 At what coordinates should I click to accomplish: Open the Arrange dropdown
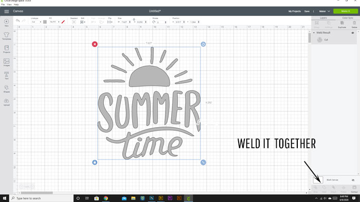pos(101,22)
